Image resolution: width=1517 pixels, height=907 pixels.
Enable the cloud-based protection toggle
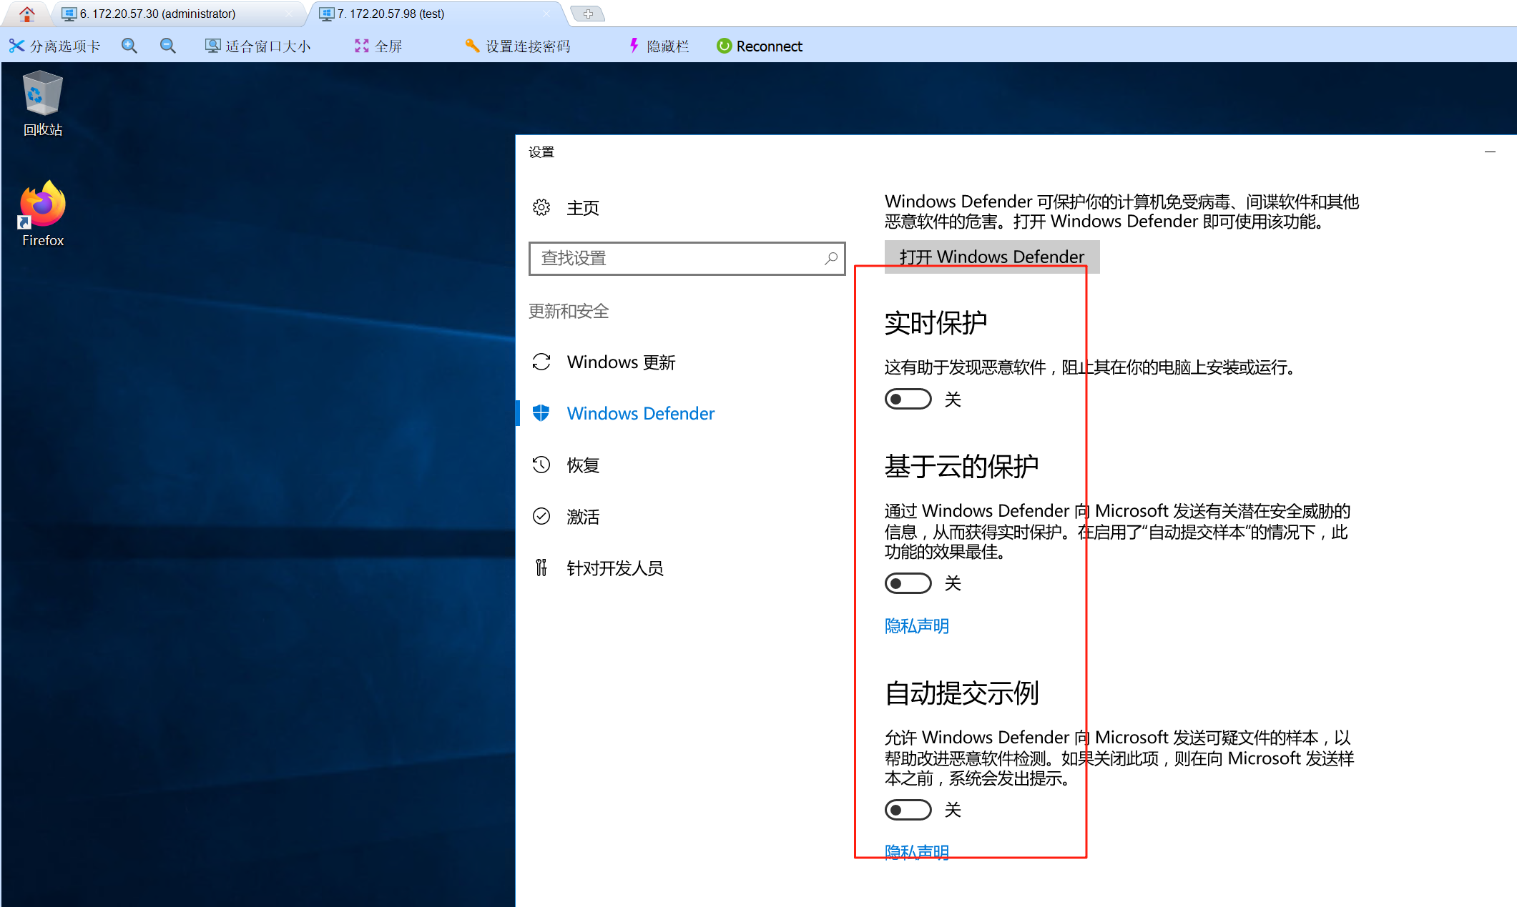coord(908,583)
